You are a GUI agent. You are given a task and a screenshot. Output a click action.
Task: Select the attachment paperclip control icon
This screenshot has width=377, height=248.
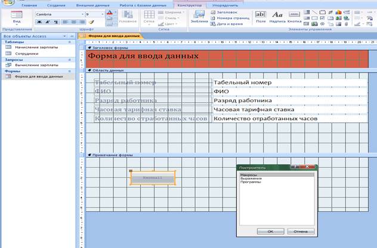pyautogui.click(x=346, y=24)
